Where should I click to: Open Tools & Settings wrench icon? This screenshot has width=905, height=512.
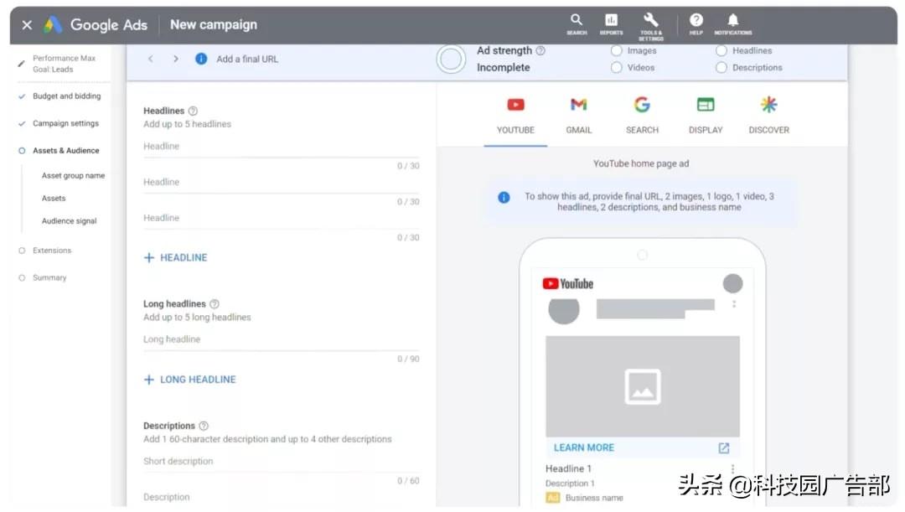(x=650, y=27)
